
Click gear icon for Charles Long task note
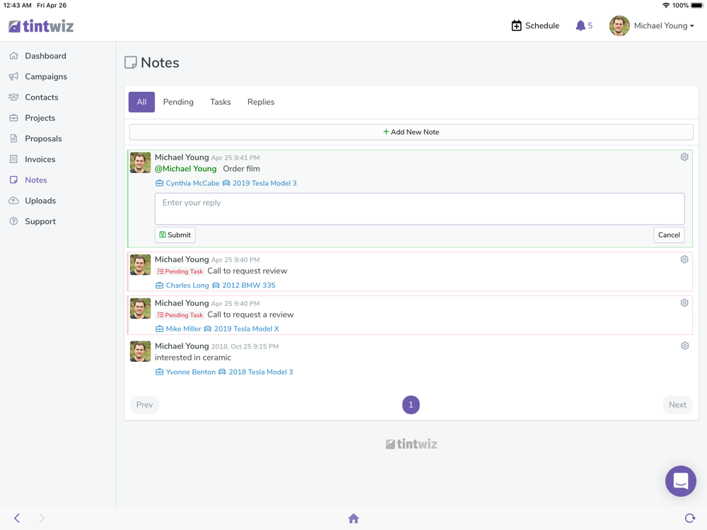[684, 259]
